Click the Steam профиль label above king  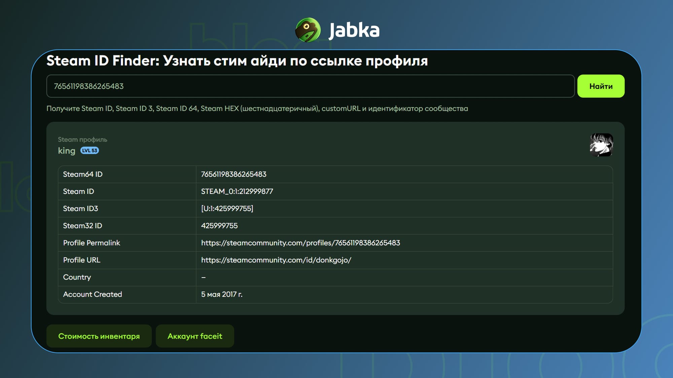point(82,139)
